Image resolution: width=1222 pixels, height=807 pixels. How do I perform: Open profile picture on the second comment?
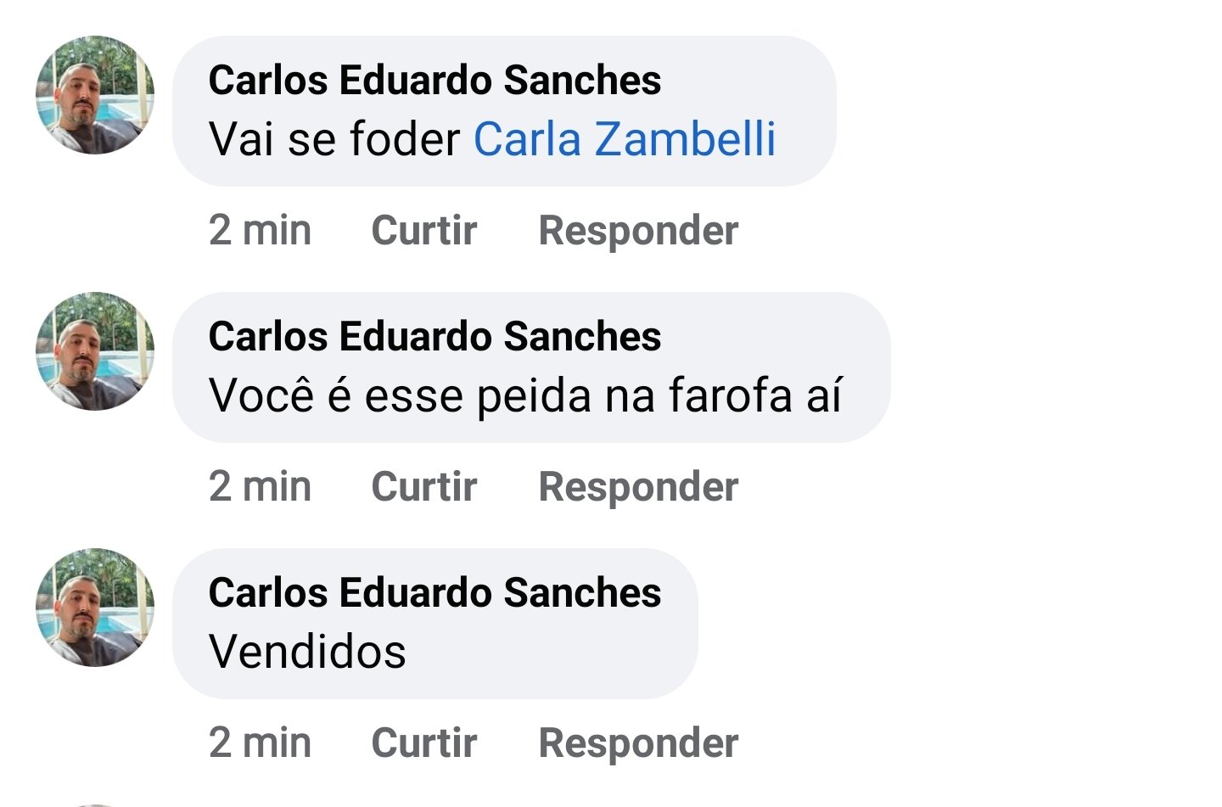(95, 351)
